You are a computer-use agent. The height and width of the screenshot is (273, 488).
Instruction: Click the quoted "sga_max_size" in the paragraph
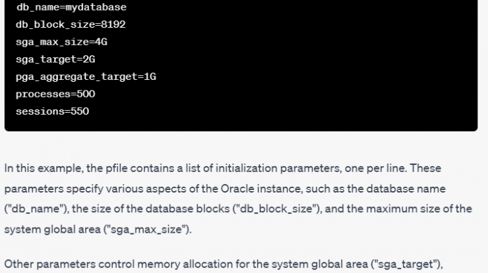pyautogui.click(x=146, y=229)
